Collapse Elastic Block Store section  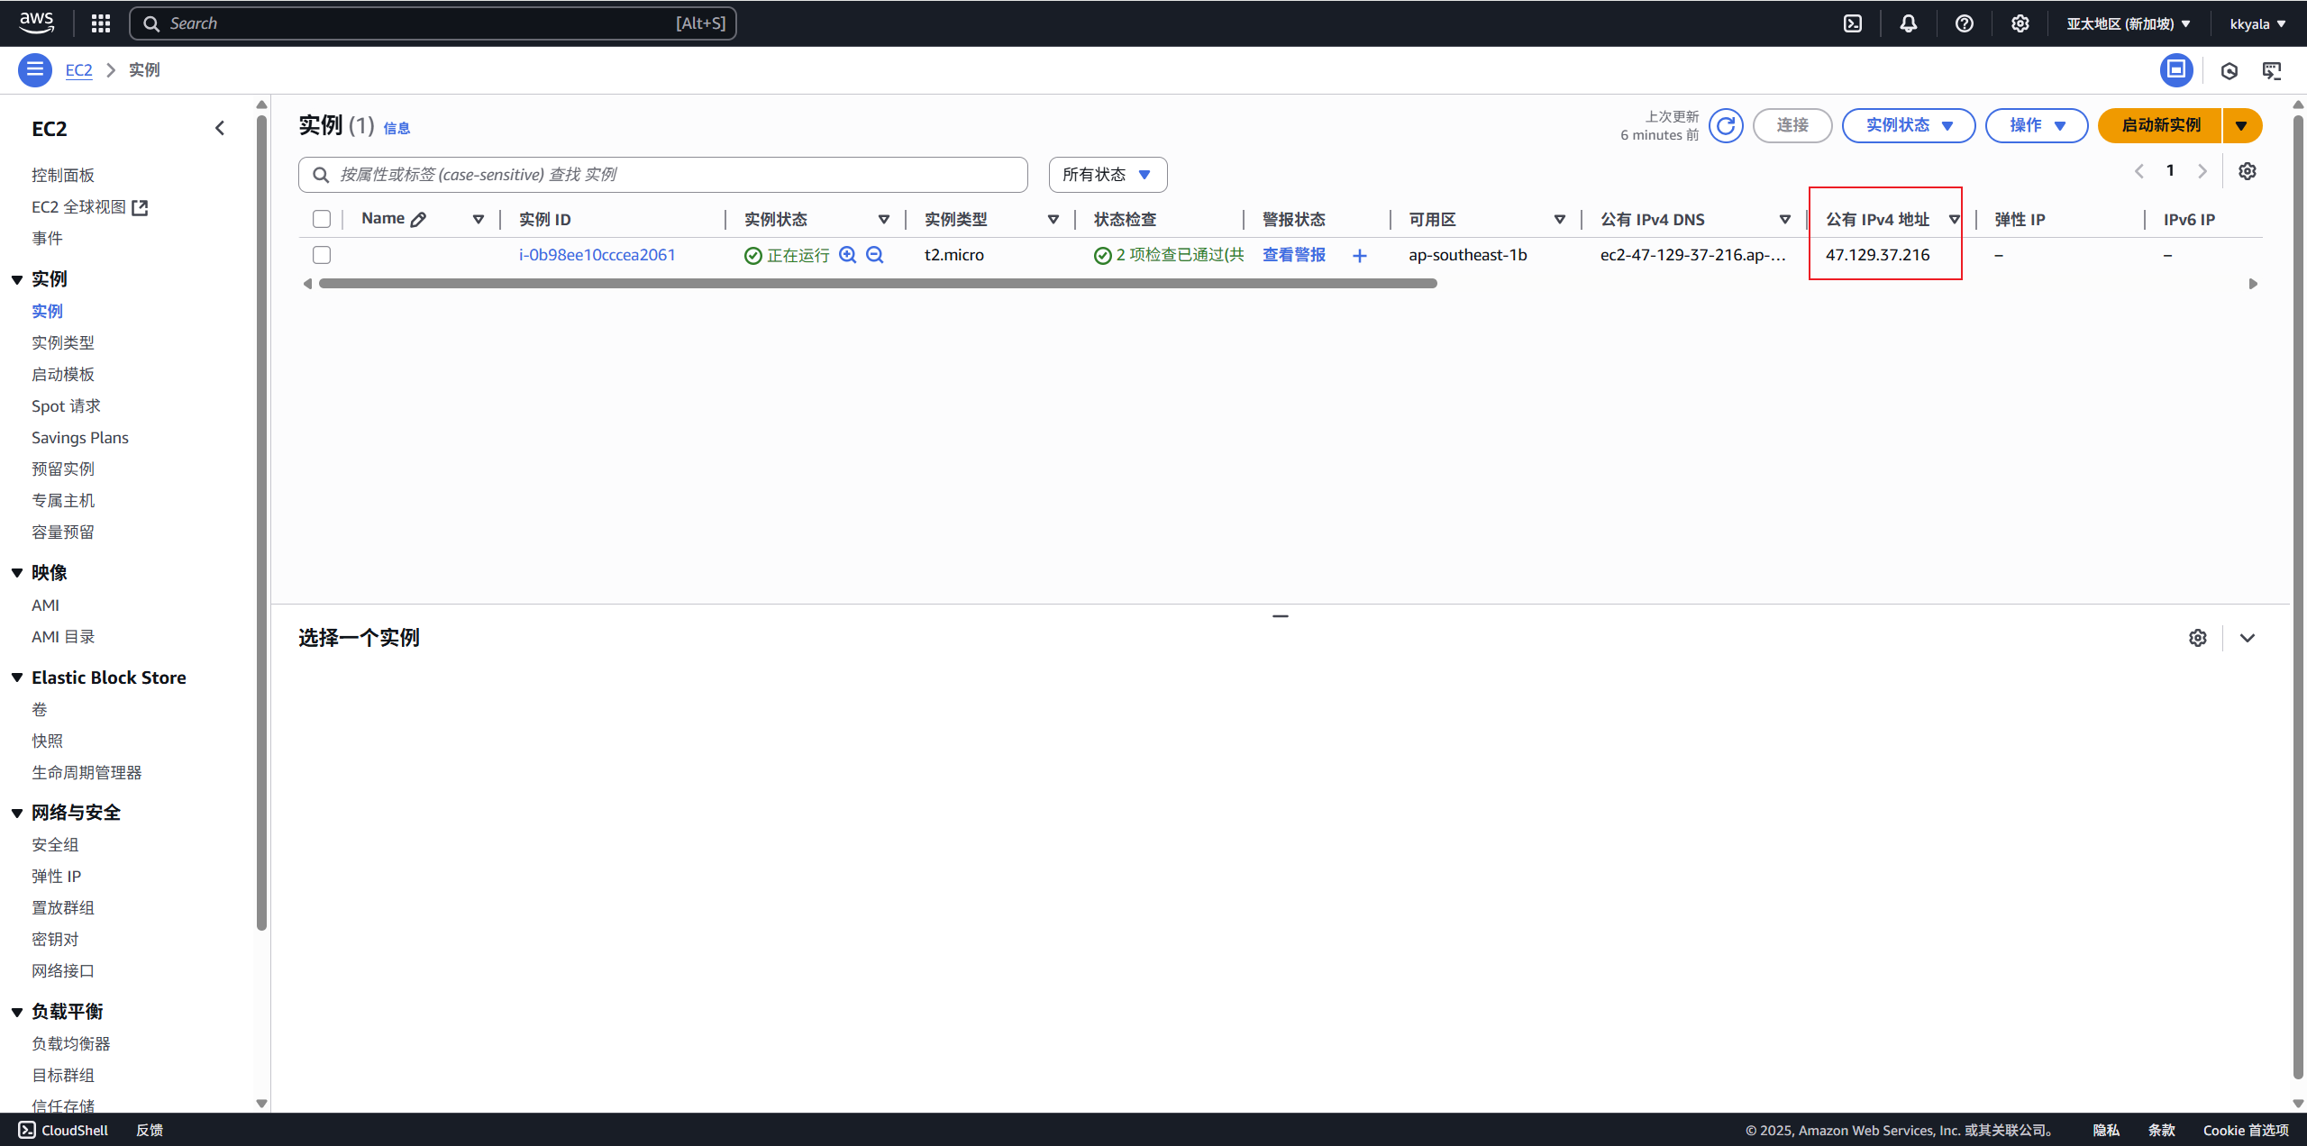click(x=17, y=678)
